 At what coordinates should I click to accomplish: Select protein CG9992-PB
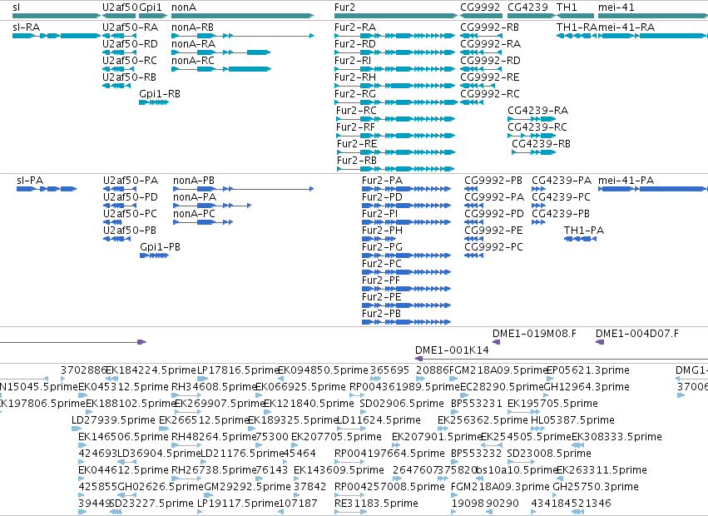pyautogui.click(x=493, y=181)
